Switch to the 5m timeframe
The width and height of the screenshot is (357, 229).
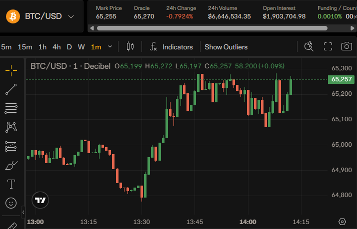pos(6,47)
